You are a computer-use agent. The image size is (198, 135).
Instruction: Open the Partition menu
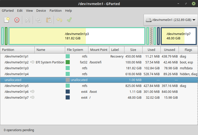[55, 11]
